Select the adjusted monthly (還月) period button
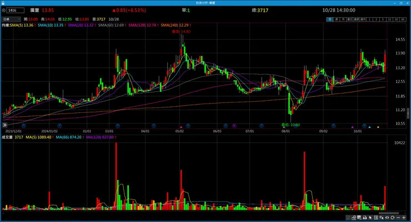411x222 pixels. pyautogui.click(x=363, y=19)
